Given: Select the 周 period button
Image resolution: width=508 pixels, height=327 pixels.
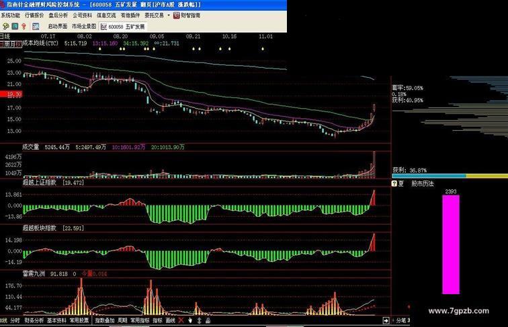Looking at the screenshot, I should point(7,44).
